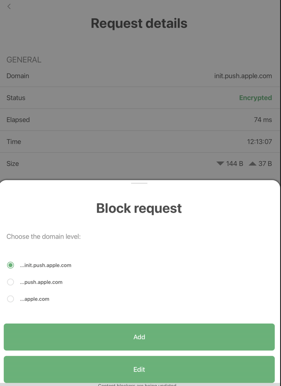This screenshot has width=281, height=386.
Task: Click the green Encrypted status text
Action: tap(255, 98)
